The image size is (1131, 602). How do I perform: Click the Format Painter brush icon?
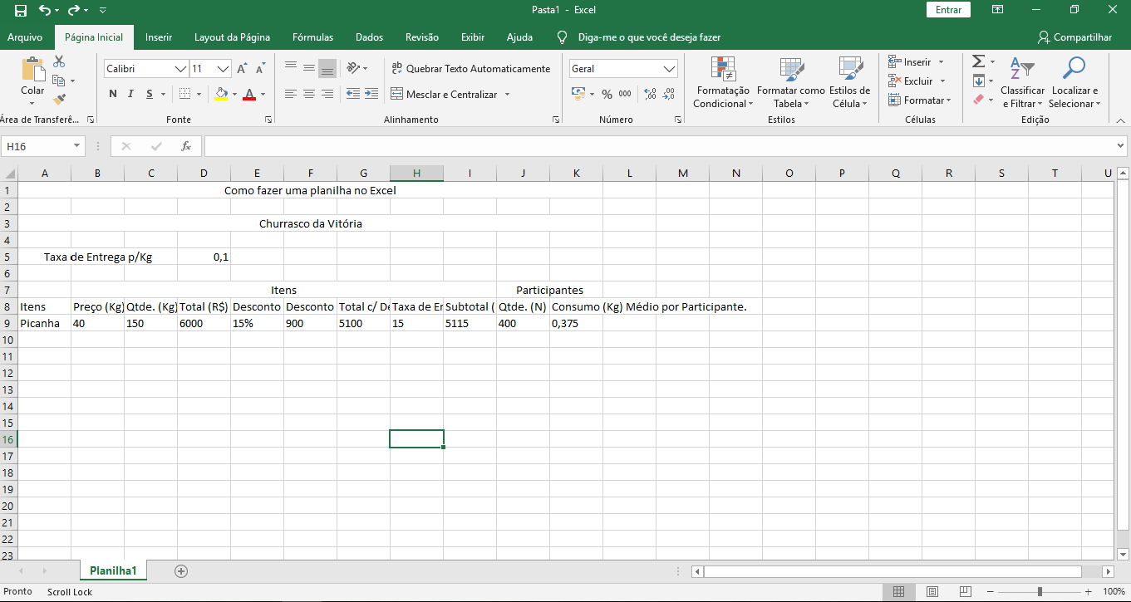tap(59, 99)
